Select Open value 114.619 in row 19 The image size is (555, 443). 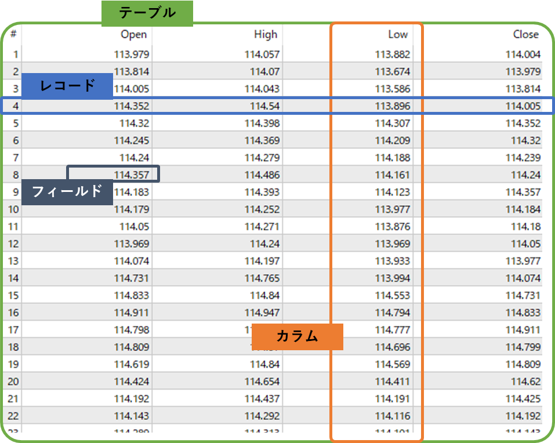tap(131, 365)
